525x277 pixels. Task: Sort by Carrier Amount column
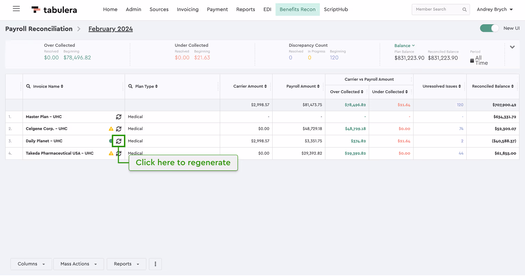[x=266, y=86]
